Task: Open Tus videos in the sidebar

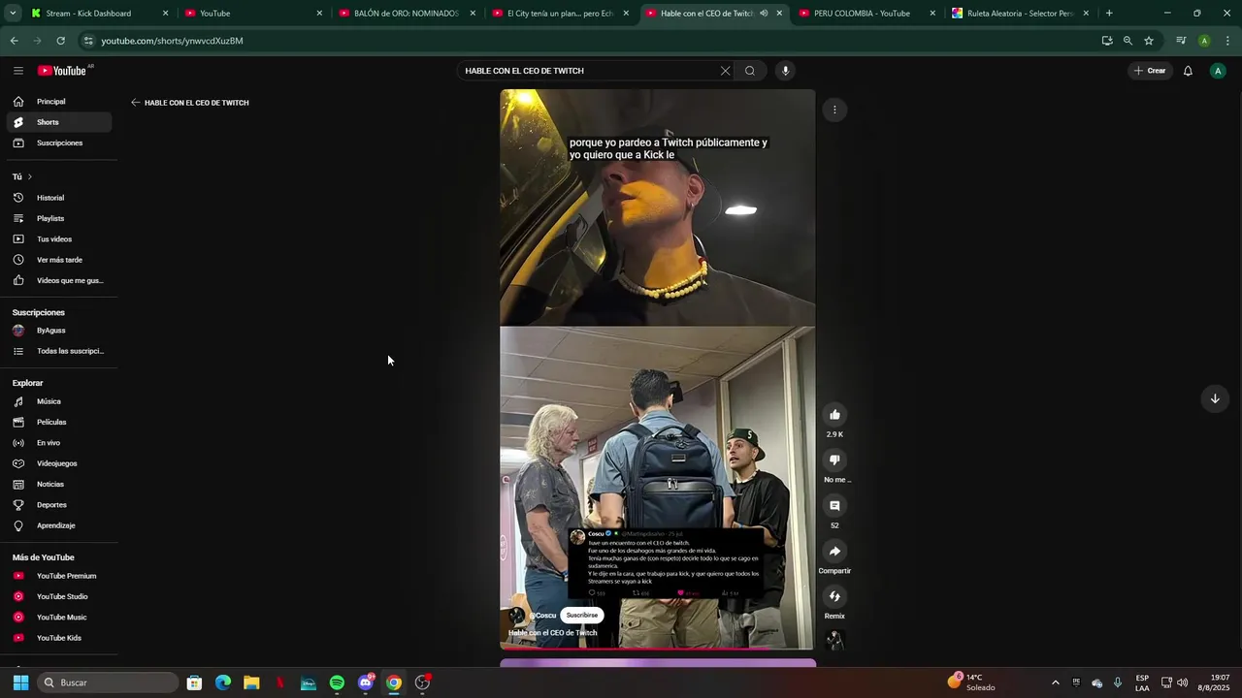Action: (x=58, y=239)
